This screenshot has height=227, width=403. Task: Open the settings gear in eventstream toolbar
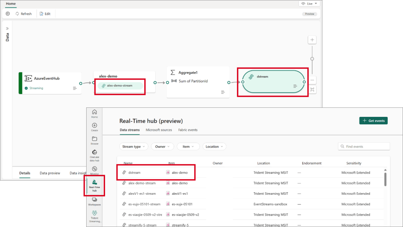(8, 14)
